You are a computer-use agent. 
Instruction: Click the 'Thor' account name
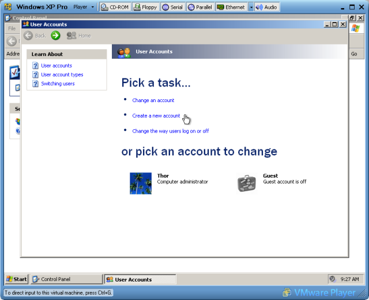163,175
